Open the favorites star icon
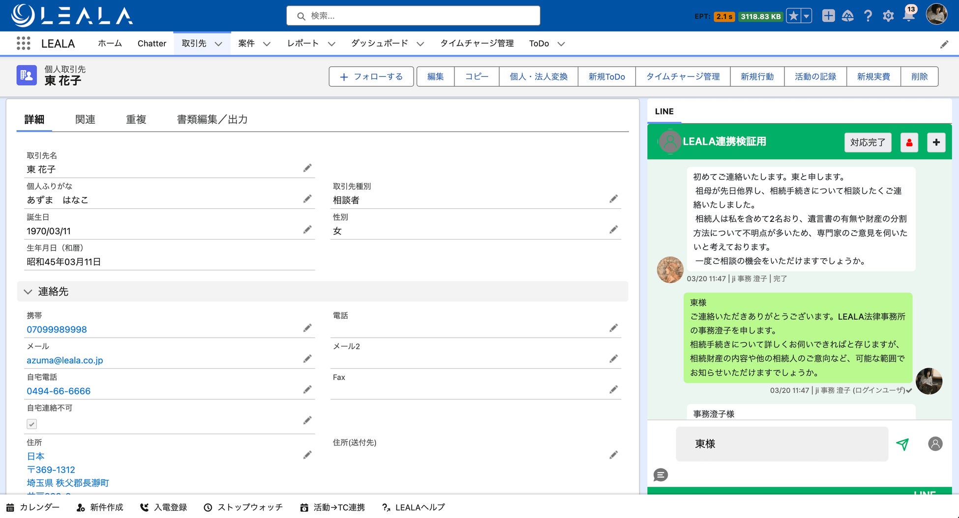 point(793,16)
